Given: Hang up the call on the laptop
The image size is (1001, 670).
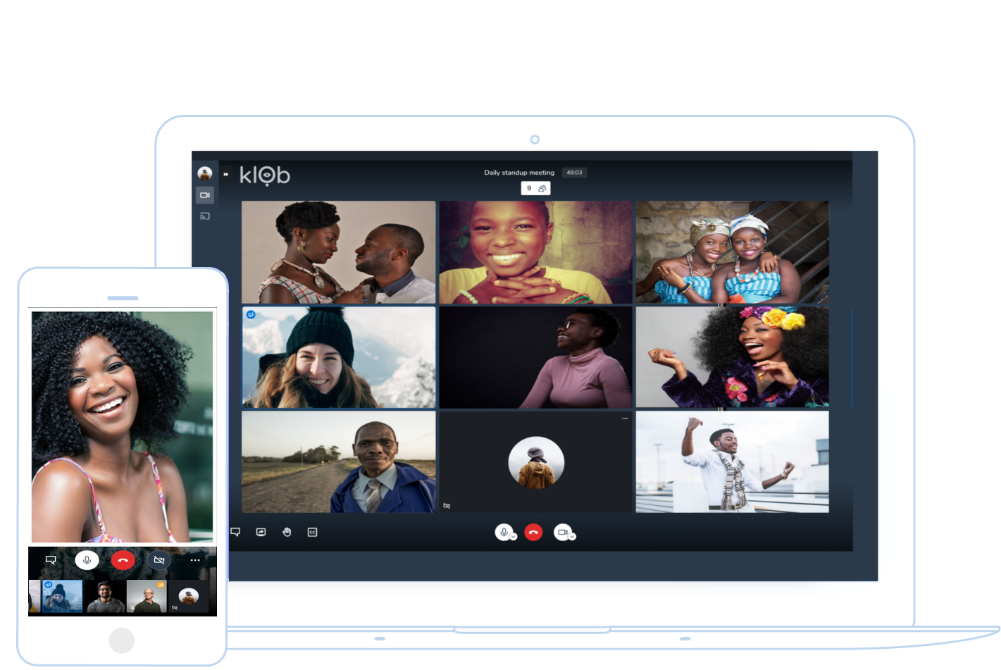Looking at the screenshot, I should point(533,533).
